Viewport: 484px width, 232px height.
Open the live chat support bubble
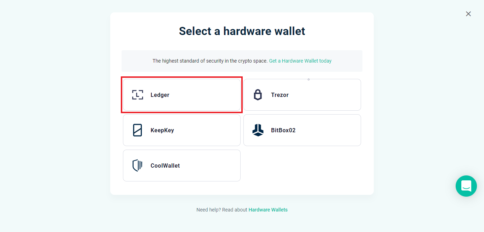click(x=466, y=186)
